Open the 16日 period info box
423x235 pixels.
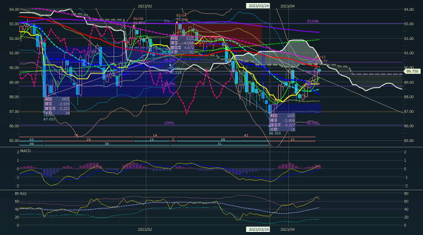pos(282,123)
